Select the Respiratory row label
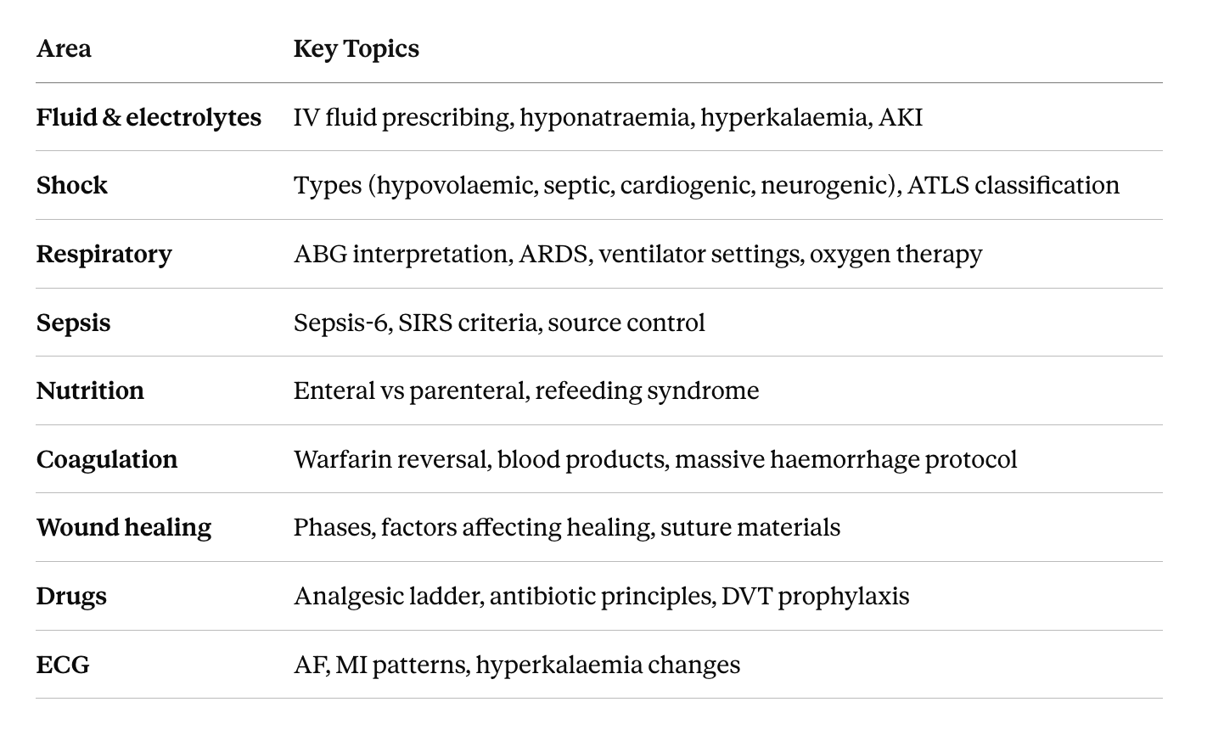The height and width of the screenshot is (730, 1224). [x=104, y=254]
